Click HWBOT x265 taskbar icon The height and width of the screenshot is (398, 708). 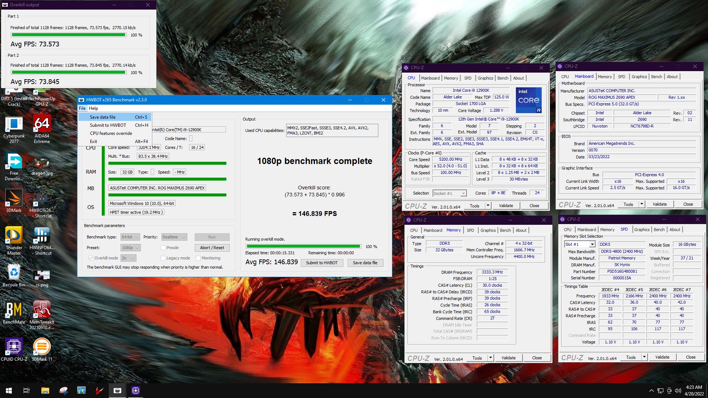pyautogui.click(x=117, y=391)
